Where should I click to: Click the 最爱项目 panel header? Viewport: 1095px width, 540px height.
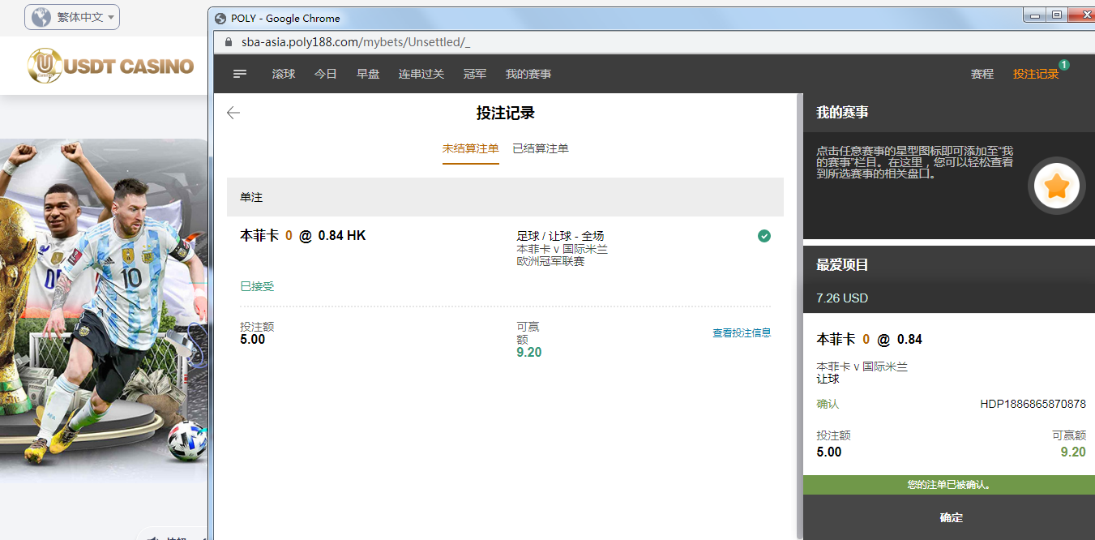pos(949,265)
